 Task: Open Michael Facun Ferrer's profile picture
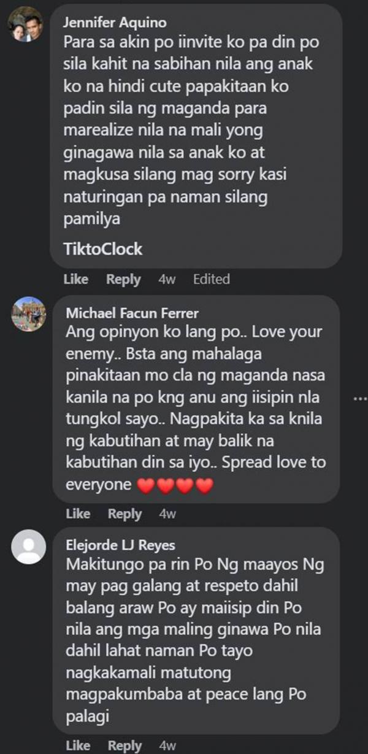tap(29, 312)
